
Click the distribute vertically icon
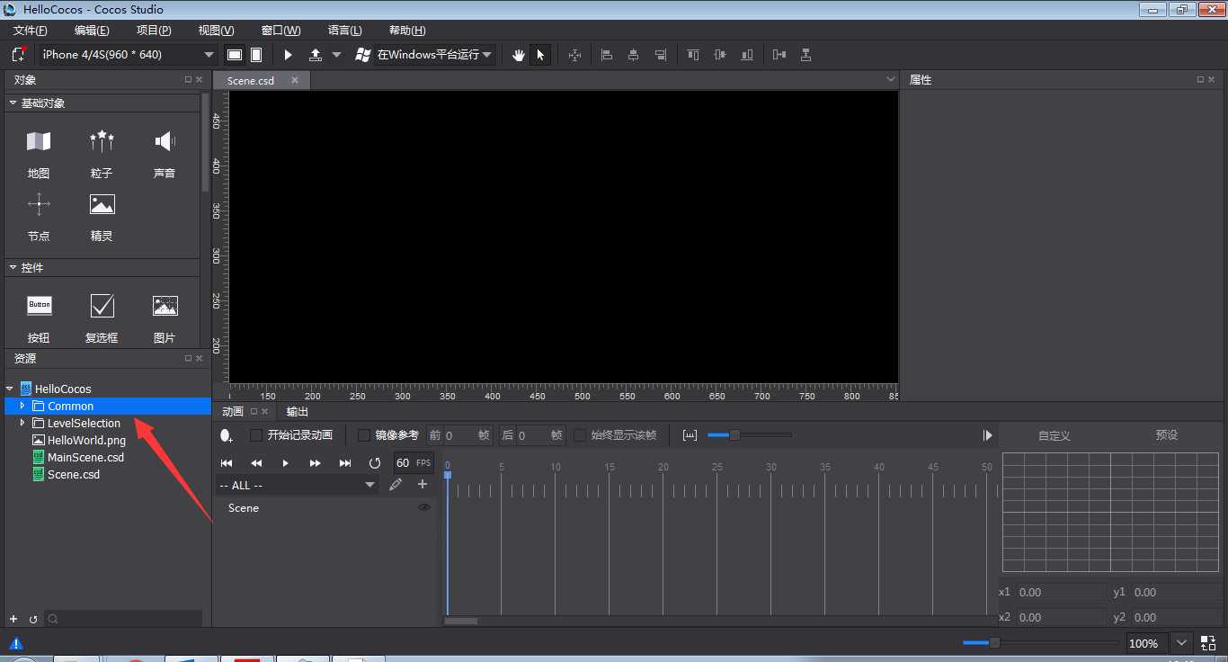pos(806,55)
